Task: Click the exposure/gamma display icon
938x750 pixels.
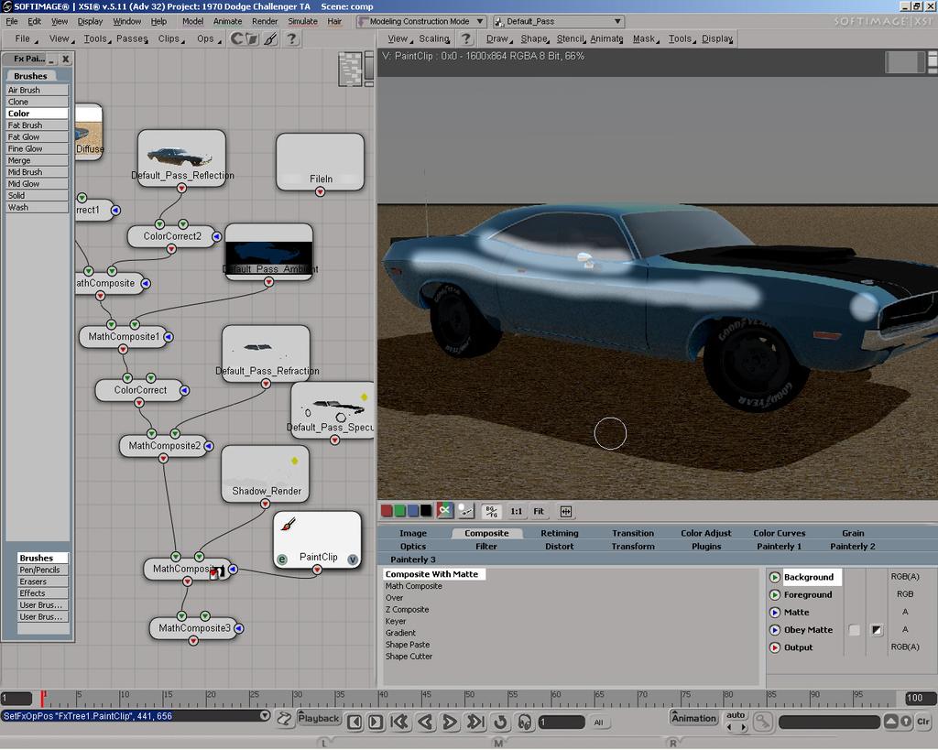Action: [x=466, y=511]
